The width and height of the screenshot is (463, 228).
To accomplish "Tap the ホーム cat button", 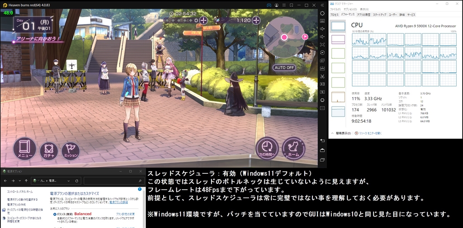I will (293, 149).
